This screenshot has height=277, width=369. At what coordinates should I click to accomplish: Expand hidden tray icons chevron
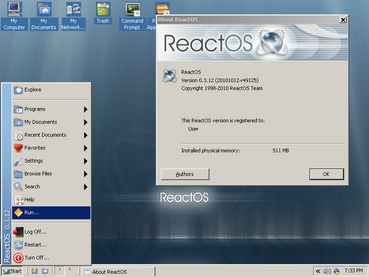[x=318, y=271]
